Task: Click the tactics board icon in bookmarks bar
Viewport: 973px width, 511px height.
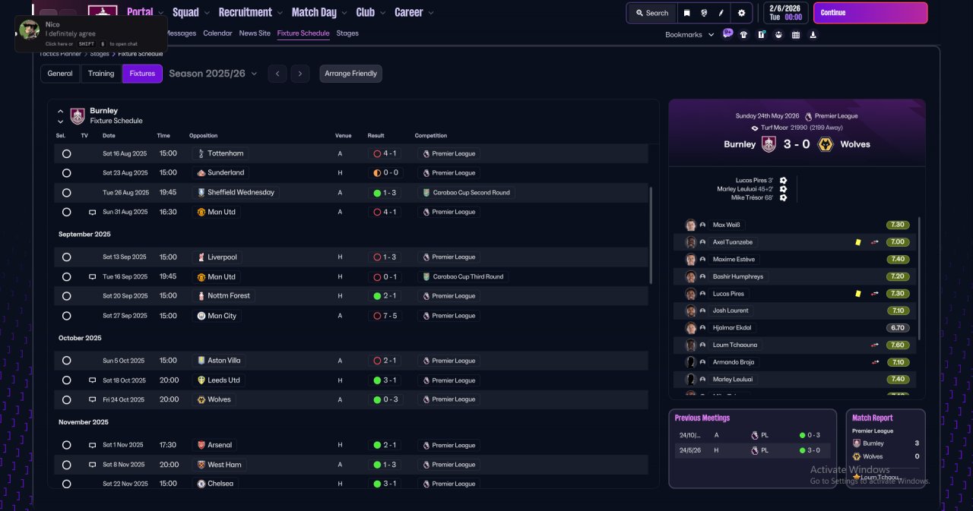Action: [x=761, y=34]
